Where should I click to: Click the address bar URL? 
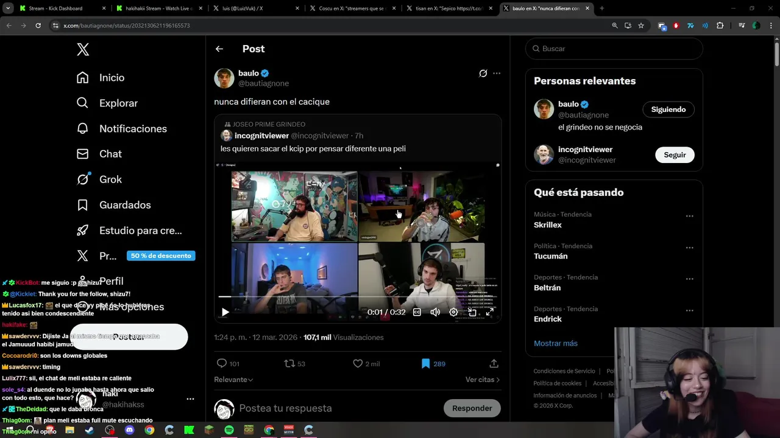tap(127, 26)
